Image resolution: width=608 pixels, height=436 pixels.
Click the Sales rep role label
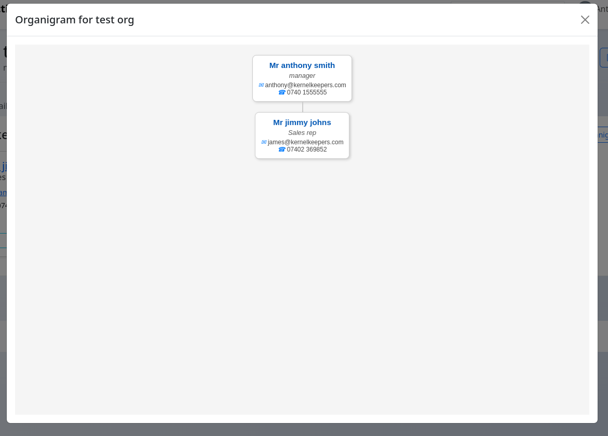[302, 133]
